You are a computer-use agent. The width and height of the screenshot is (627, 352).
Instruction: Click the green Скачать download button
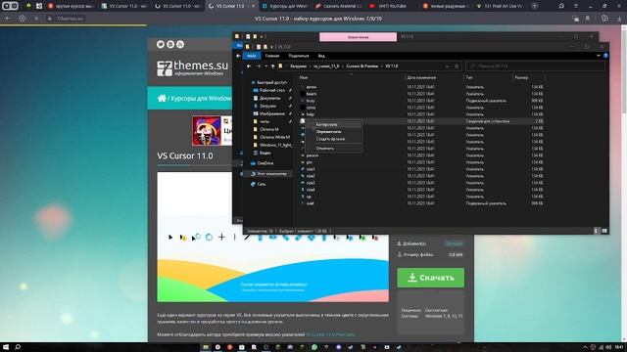431,278
